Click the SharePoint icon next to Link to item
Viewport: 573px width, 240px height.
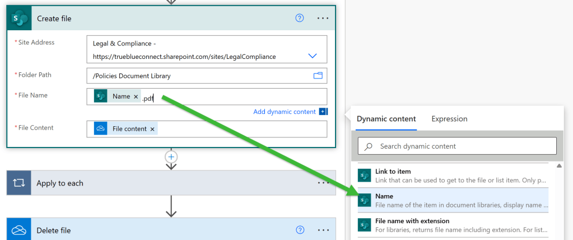364,176
